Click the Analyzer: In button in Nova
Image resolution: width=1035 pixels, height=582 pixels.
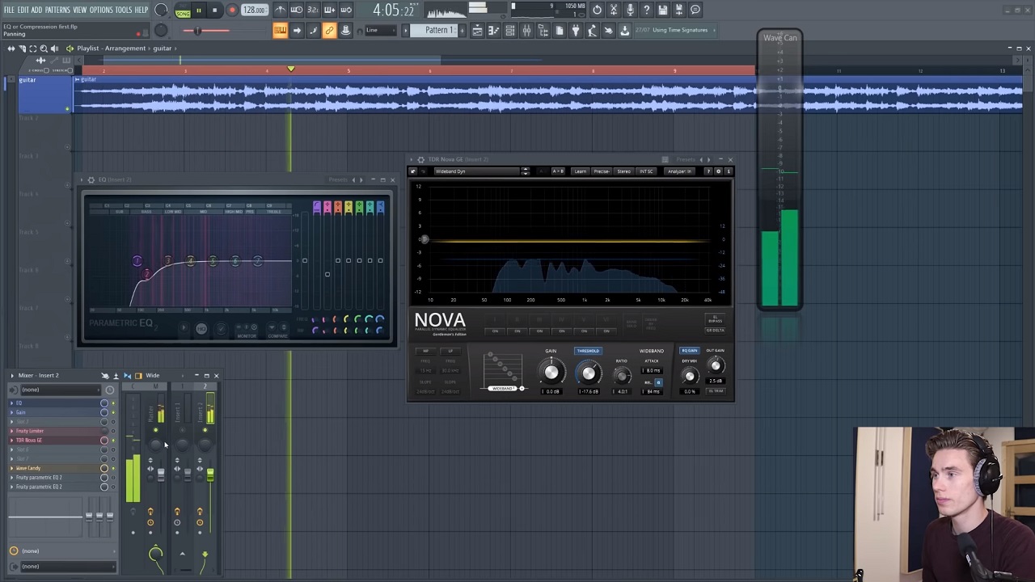(x=679, y=171)
